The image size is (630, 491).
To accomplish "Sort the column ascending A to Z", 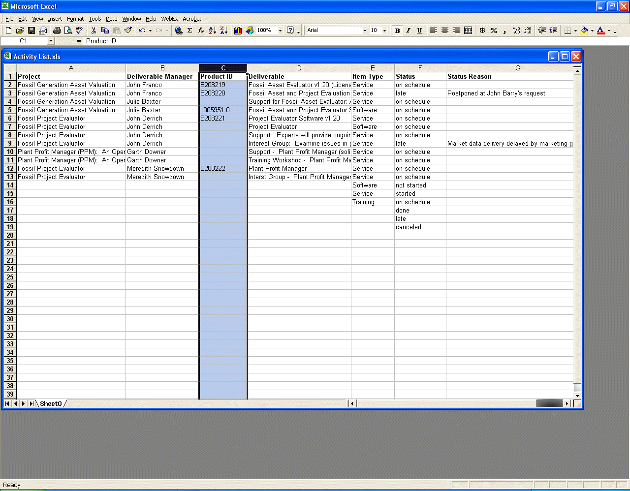I will 212,31.
